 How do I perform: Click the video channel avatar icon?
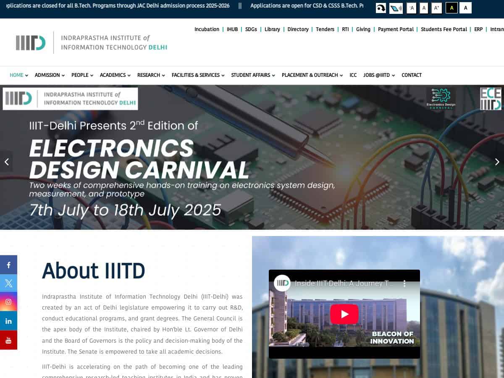point(282,283)
